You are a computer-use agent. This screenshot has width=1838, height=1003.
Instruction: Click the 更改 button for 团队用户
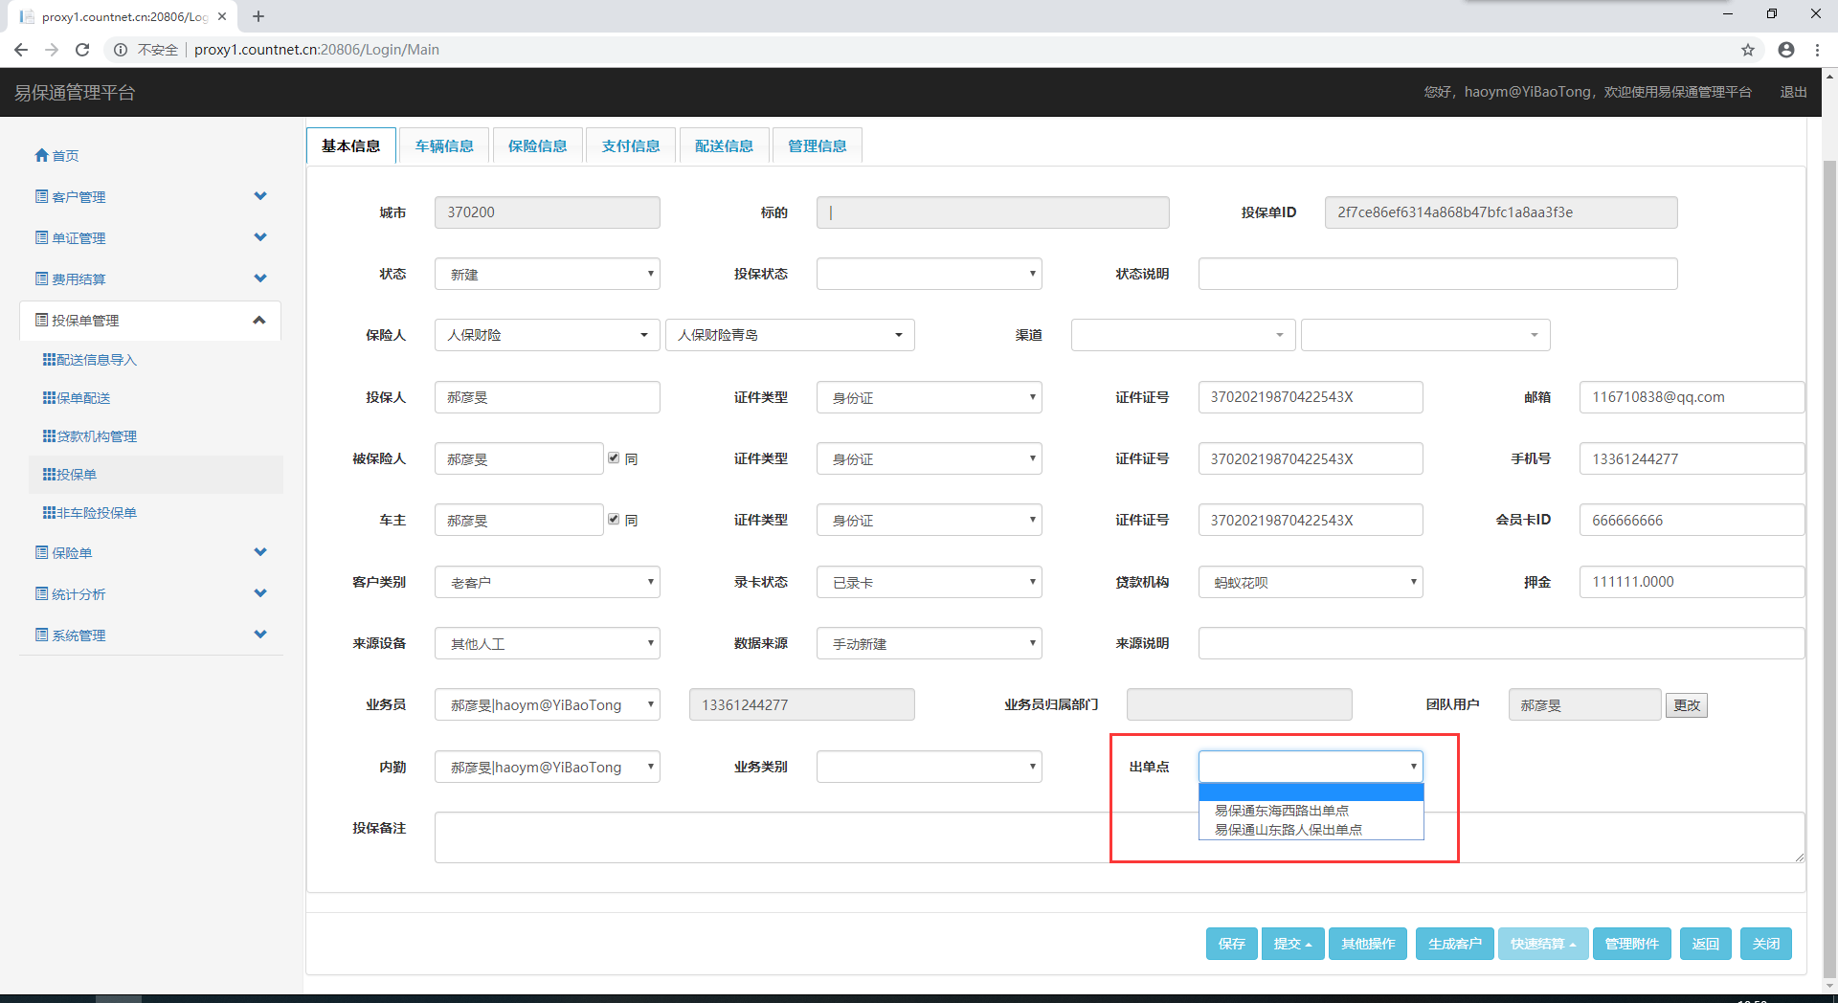pyautogui.click(x=1686, y=705)
